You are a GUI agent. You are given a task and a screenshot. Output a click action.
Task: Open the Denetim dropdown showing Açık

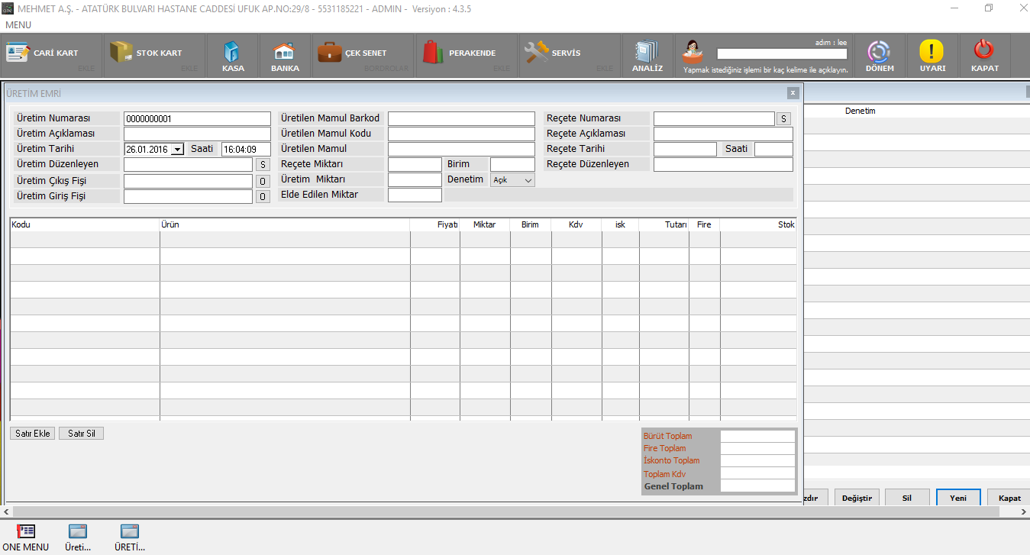point(512,180)
